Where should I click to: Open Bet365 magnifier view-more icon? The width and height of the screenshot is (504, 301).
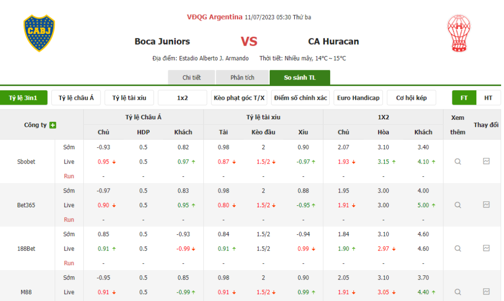[x=458, y=205]
